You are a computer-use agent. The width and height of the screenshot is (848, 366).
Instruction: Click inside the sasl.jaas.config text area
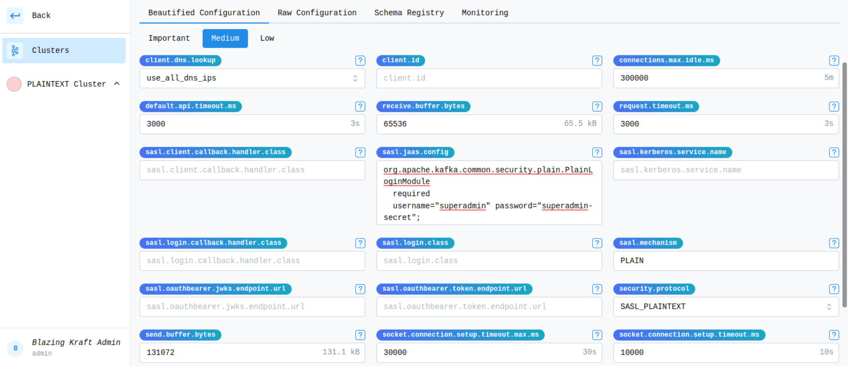489,193
